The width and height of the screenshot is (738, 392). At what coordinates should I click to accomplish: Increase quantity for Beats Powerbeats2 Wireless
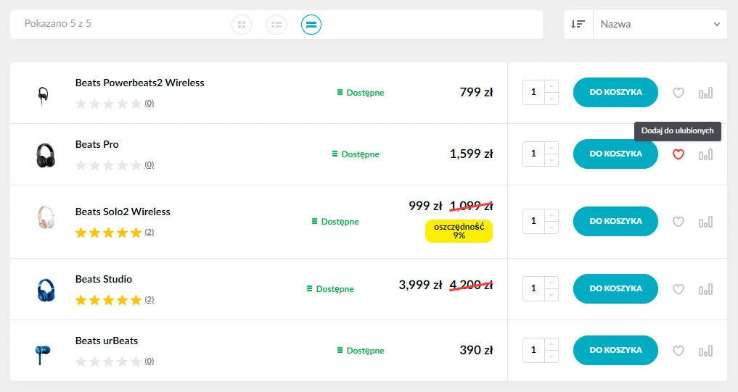pos(552,86)
